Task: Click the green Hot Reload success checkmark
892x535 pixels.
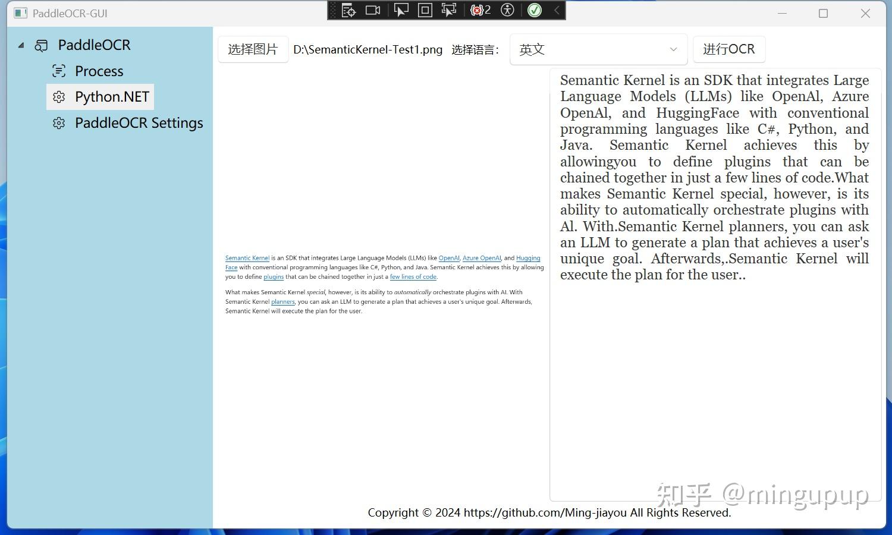Action: click(x=534, y=10)
